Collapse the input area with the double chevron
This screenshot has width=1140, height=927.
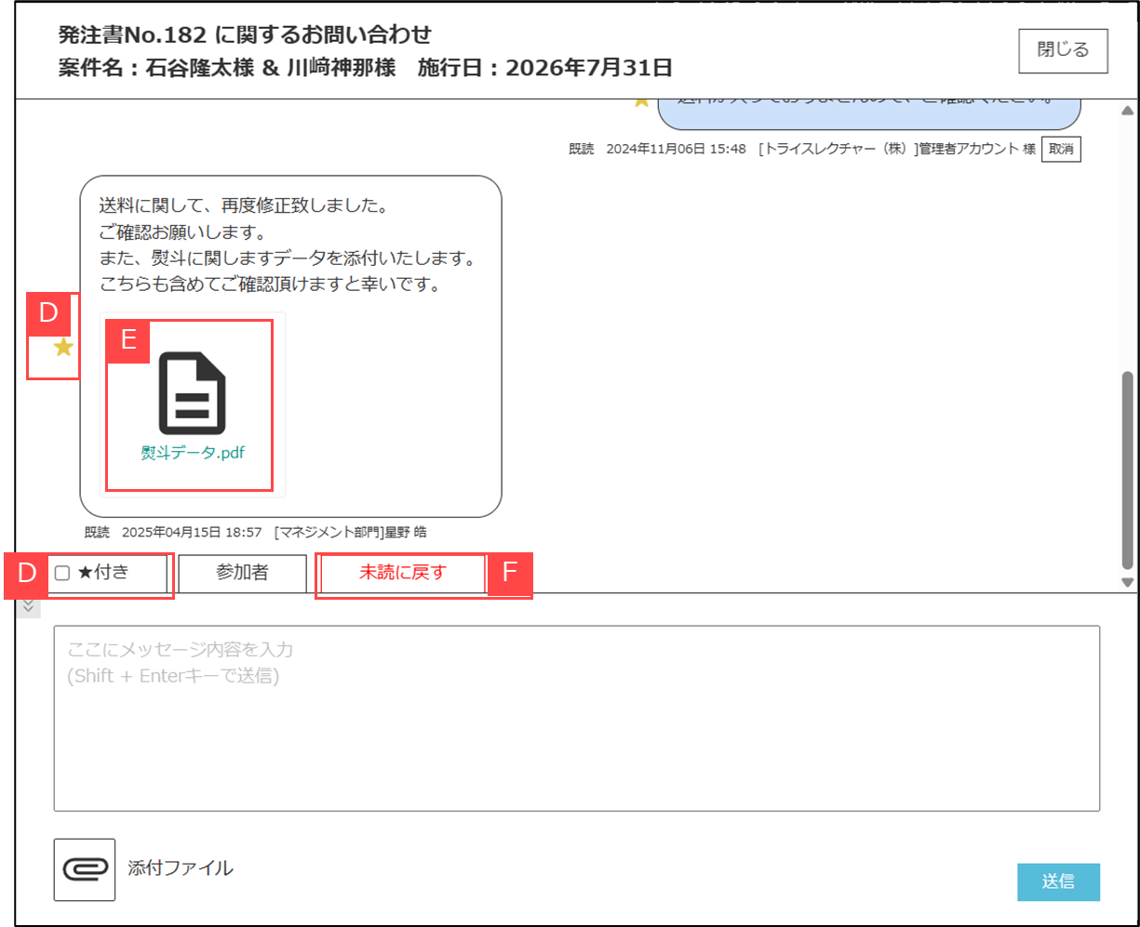(x=28, y=606)
